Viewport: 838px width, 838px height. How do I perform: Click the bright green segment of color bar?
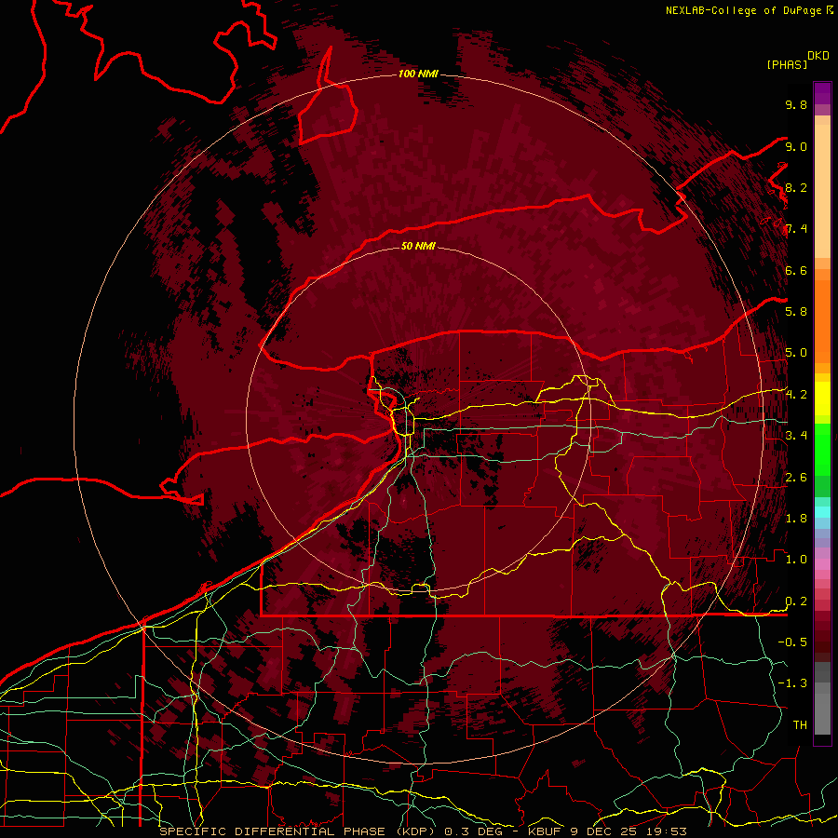(822, 449)
